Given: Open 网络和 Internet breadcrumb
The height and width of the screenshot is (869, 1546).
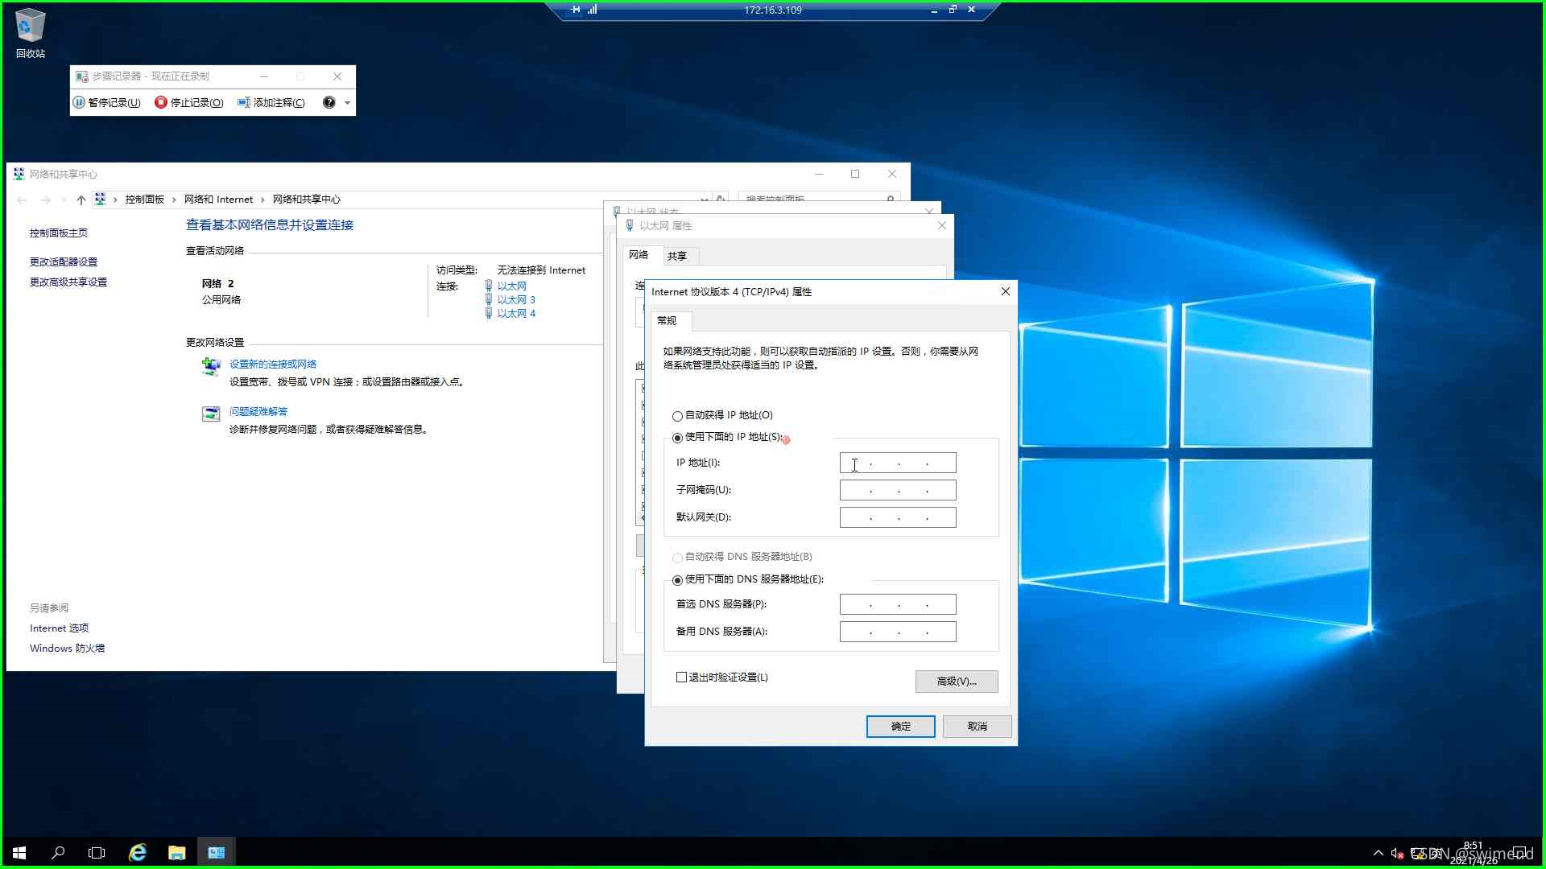Looking at the screenshot, I should pyautogui.click(x=218, y=200).
